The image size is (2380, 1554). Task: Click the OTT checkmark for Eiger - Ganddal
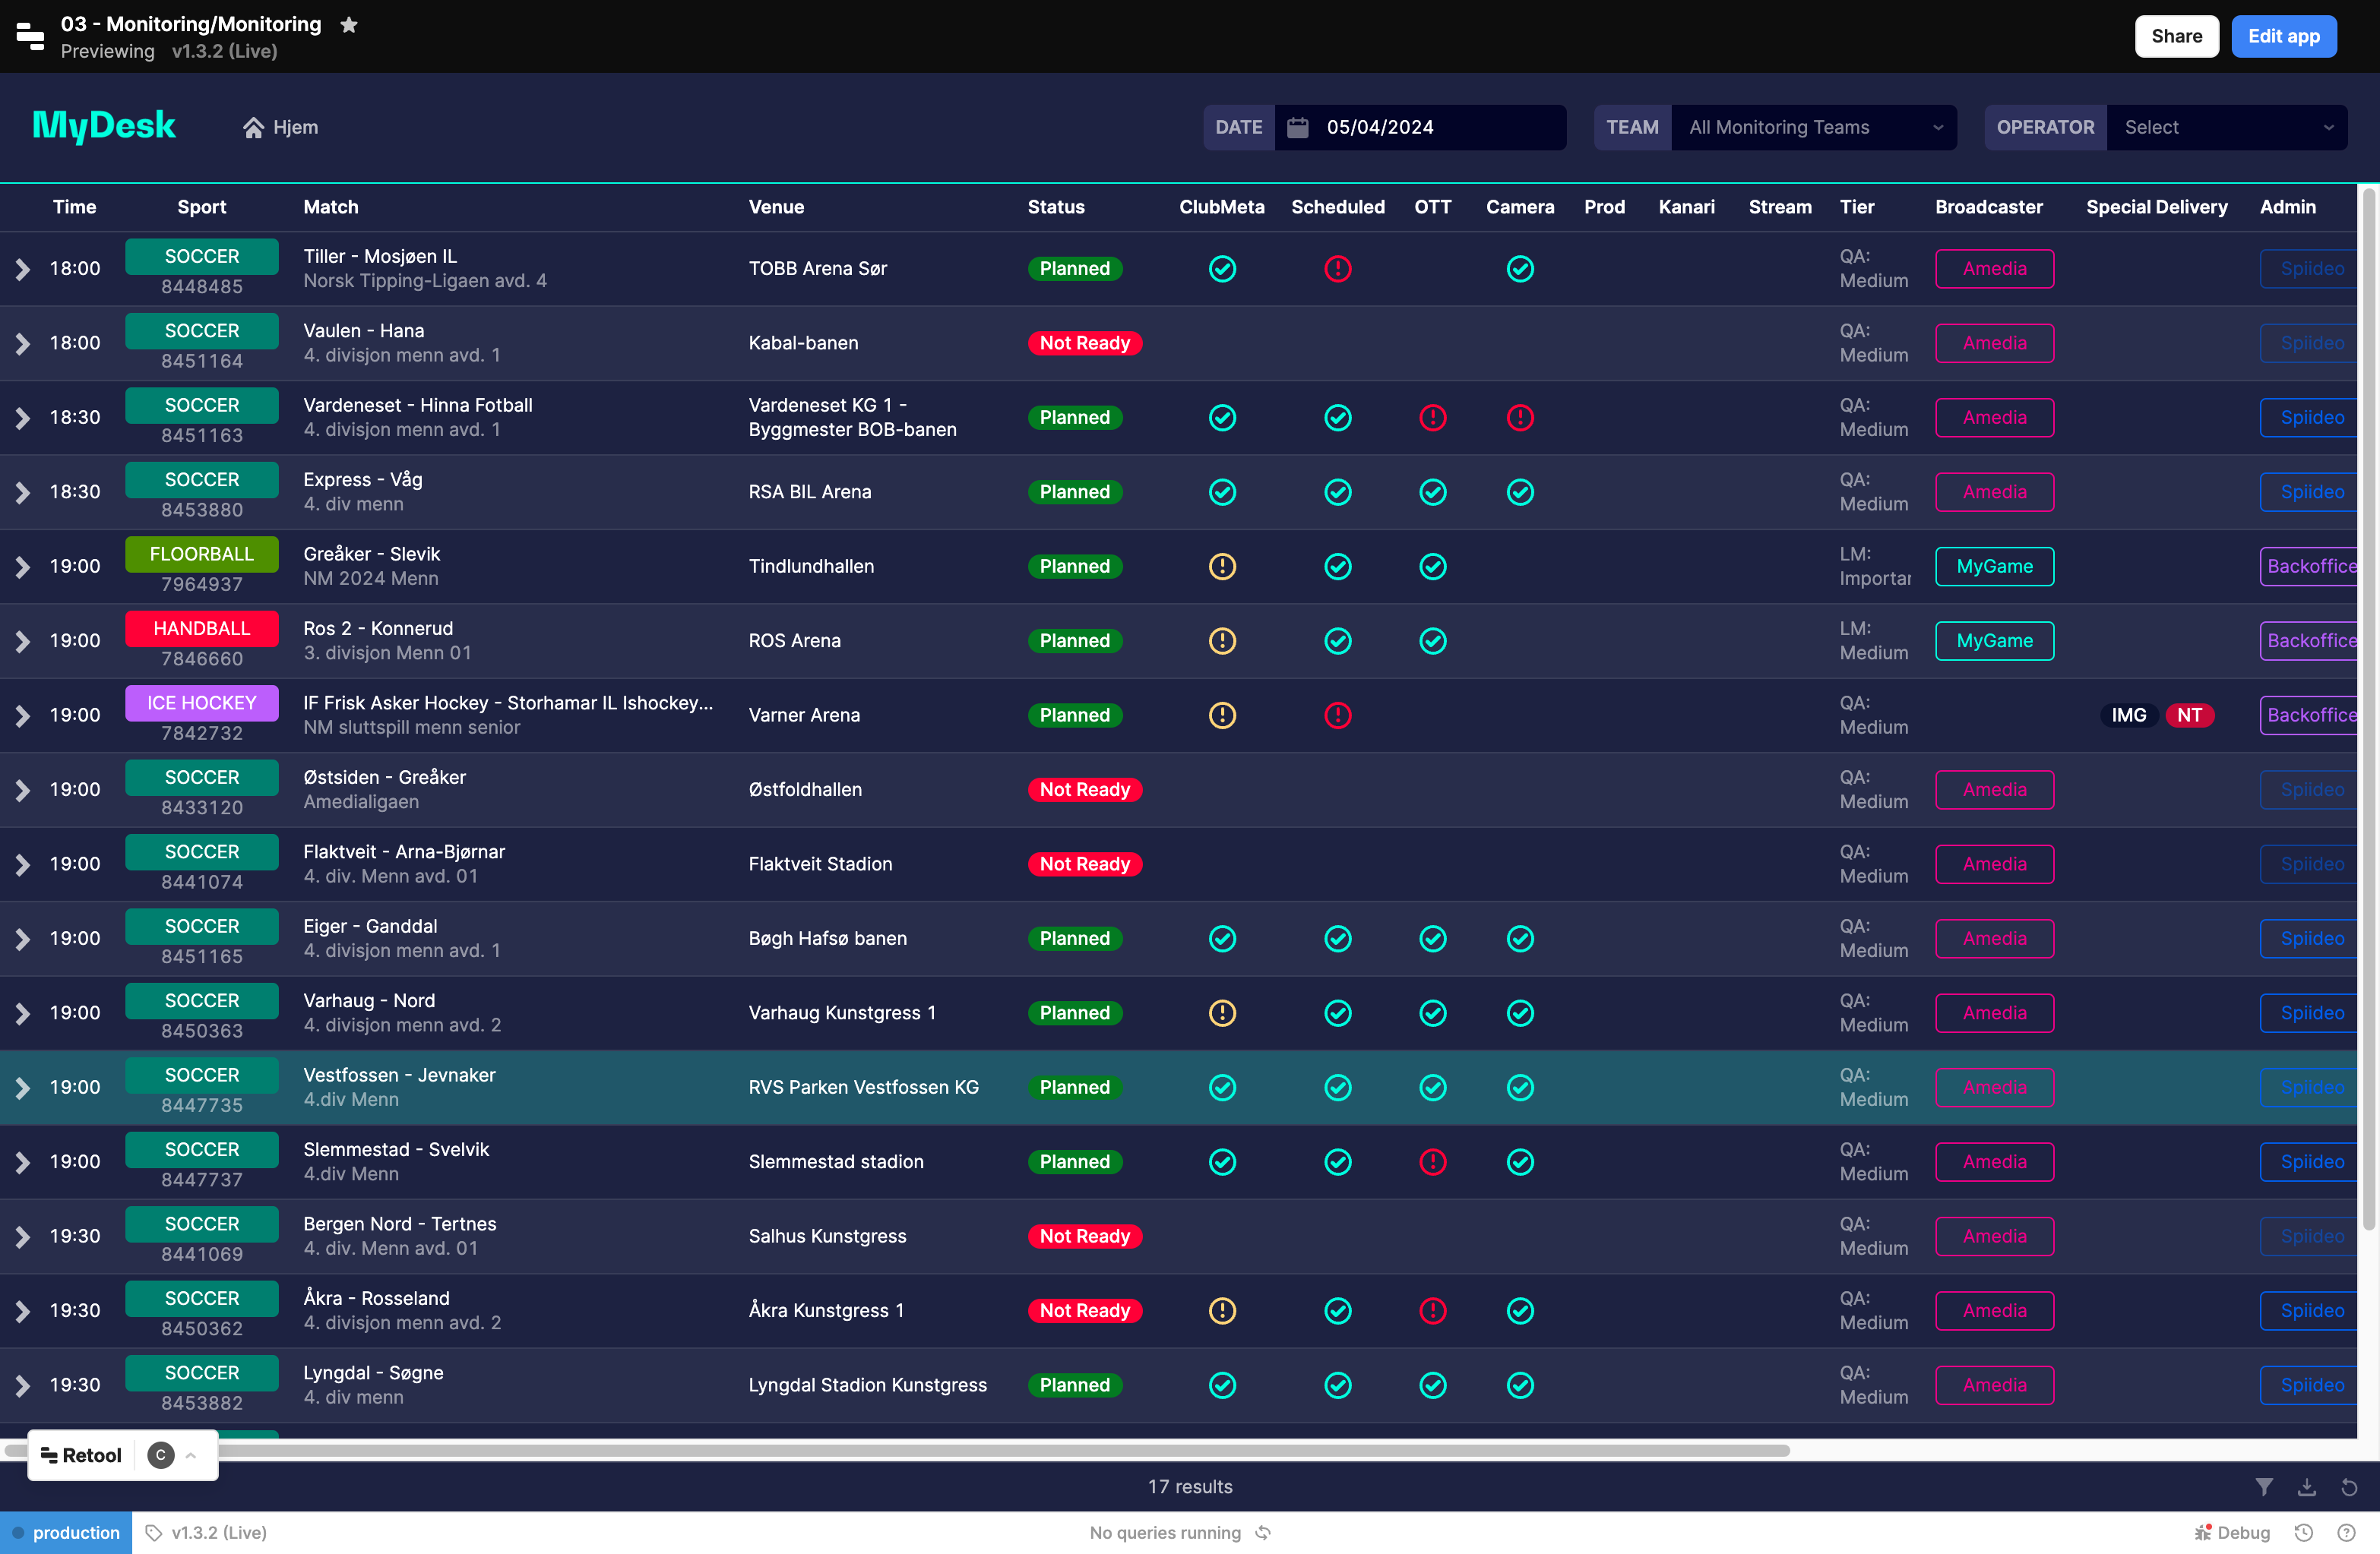pos(1432,938)
